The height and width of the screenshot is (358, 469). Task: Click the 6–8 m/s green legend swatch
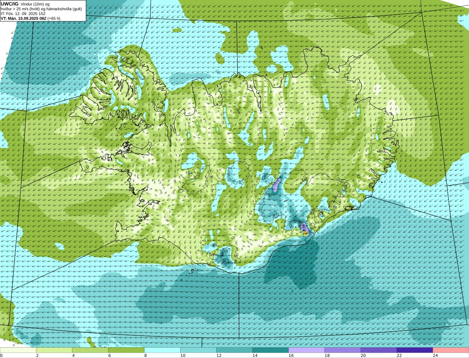click(x=126, y=350)
